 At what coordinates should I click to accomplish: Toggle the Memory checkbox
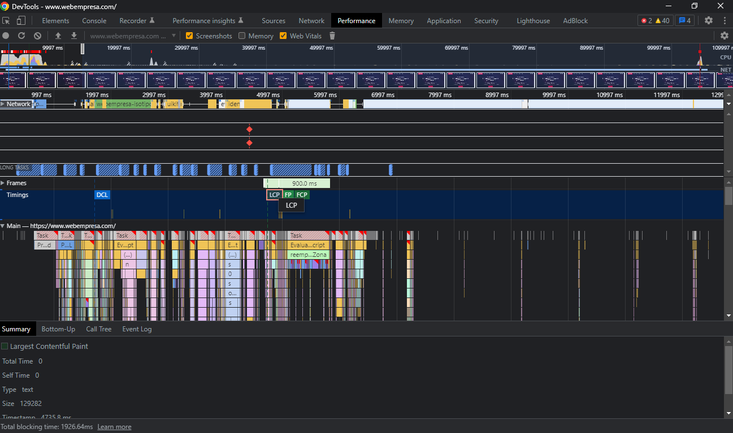242,36
